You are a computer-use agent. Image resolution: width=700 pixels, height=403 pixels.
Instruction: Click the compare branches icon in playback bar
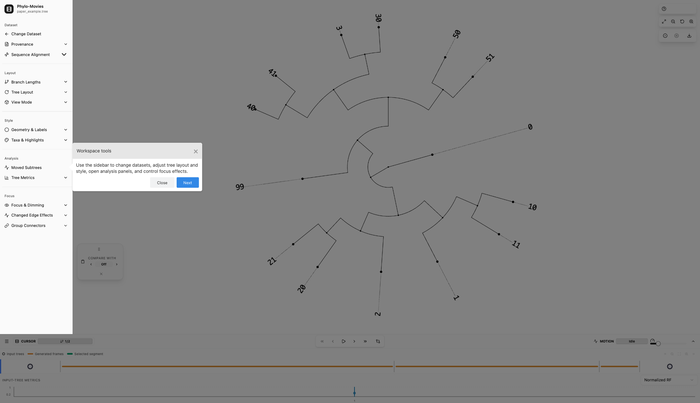(x=378, y=341)
